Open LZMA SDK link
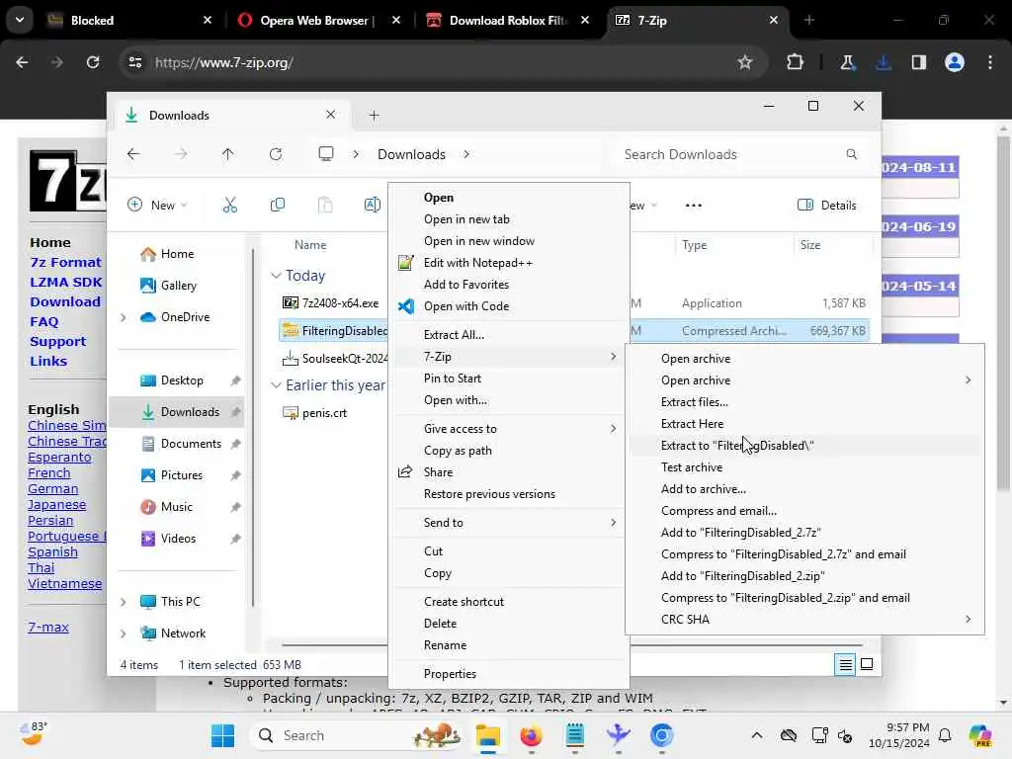This screenshot has width=1012, height=759. (66, 283)
